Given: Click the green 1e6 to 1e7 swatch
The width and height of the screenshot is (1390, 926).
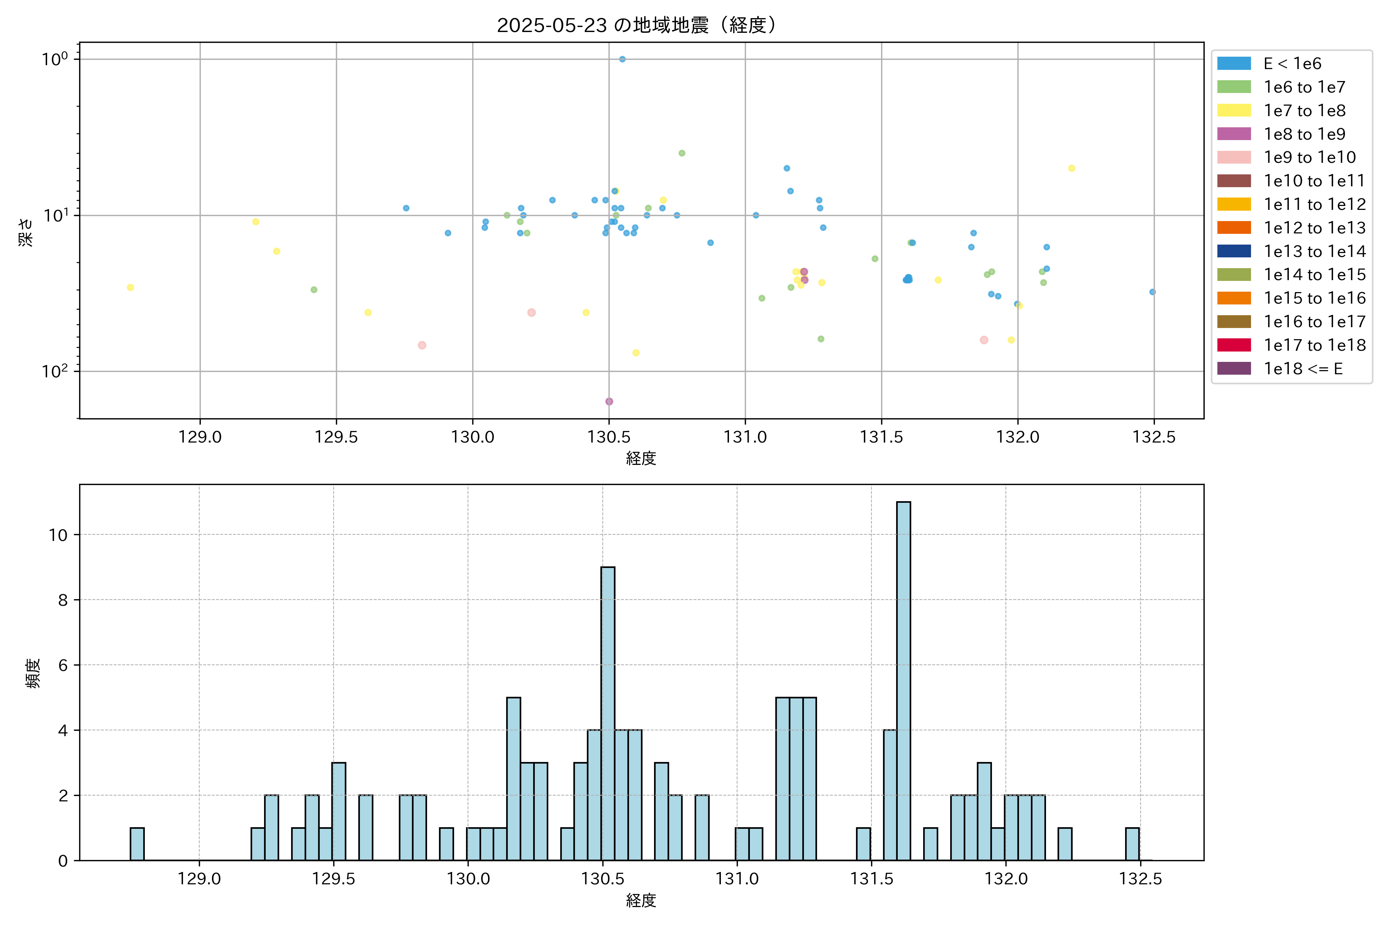Looking at the screenshot, I should click(1233, 88).
